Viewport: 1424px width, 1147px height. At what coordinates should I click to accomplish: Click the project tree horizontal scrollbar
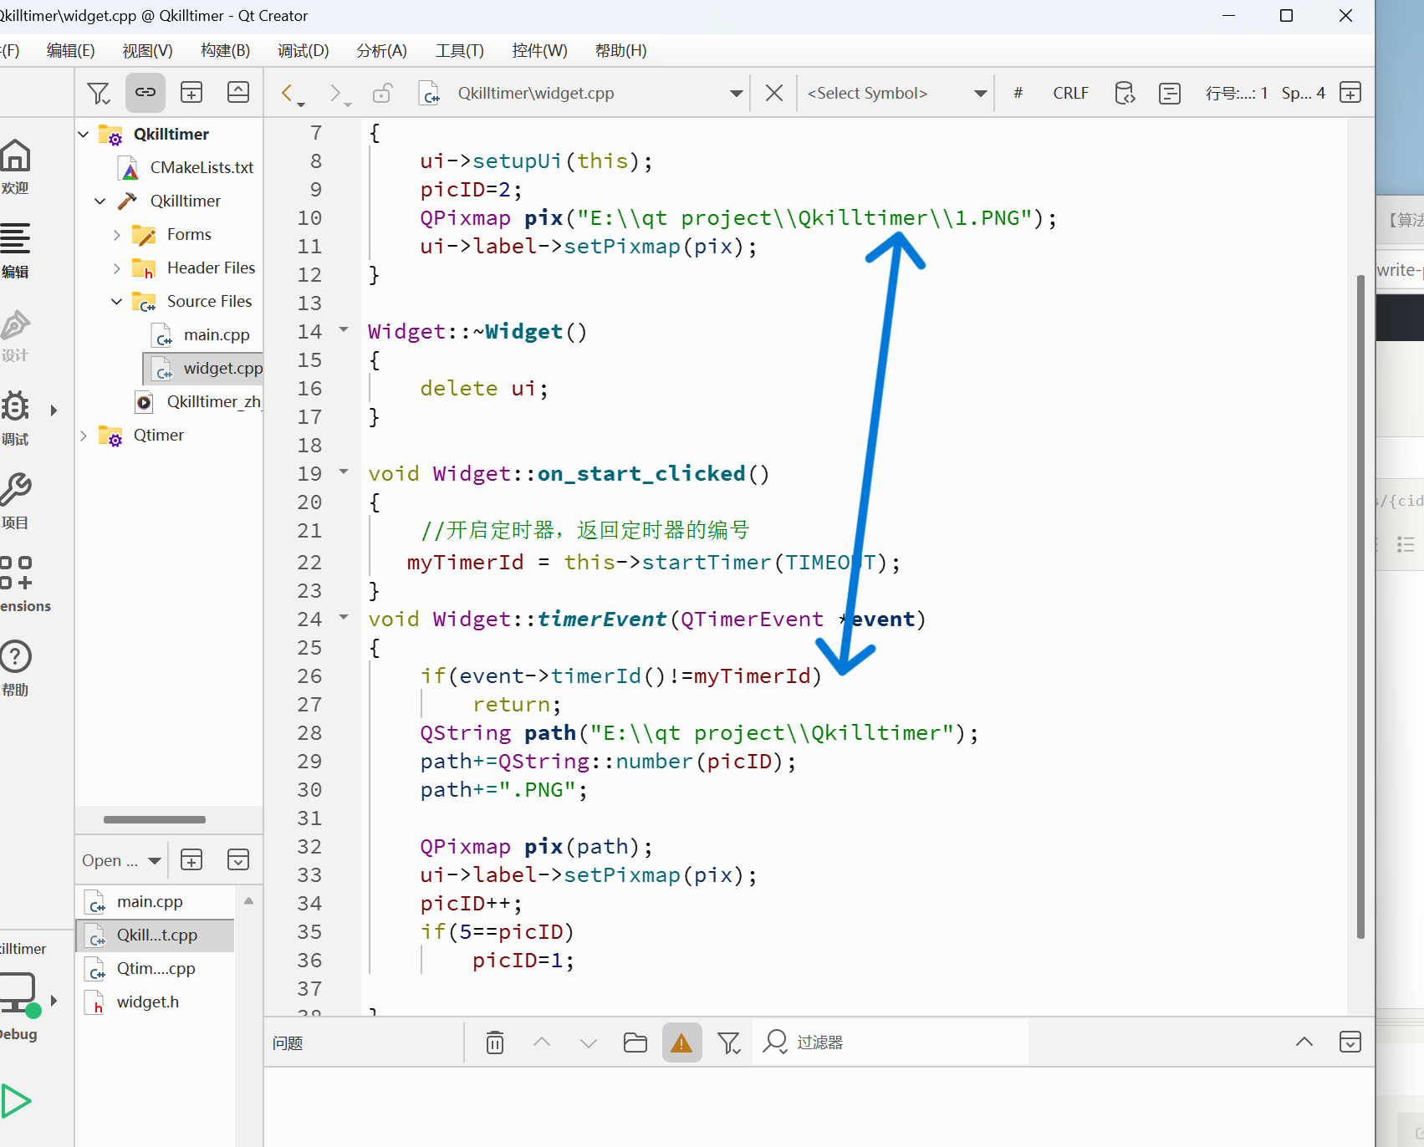[155, 819]
